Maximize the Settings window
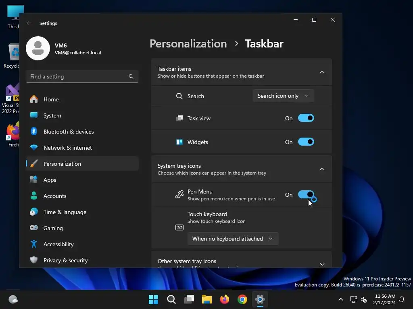The image size is (413, 309). point(314,20)
